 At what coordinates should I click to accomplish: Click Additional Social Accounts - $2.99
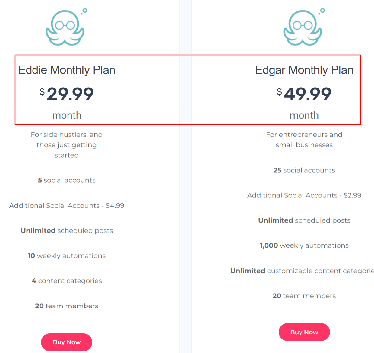coord(304,195)
